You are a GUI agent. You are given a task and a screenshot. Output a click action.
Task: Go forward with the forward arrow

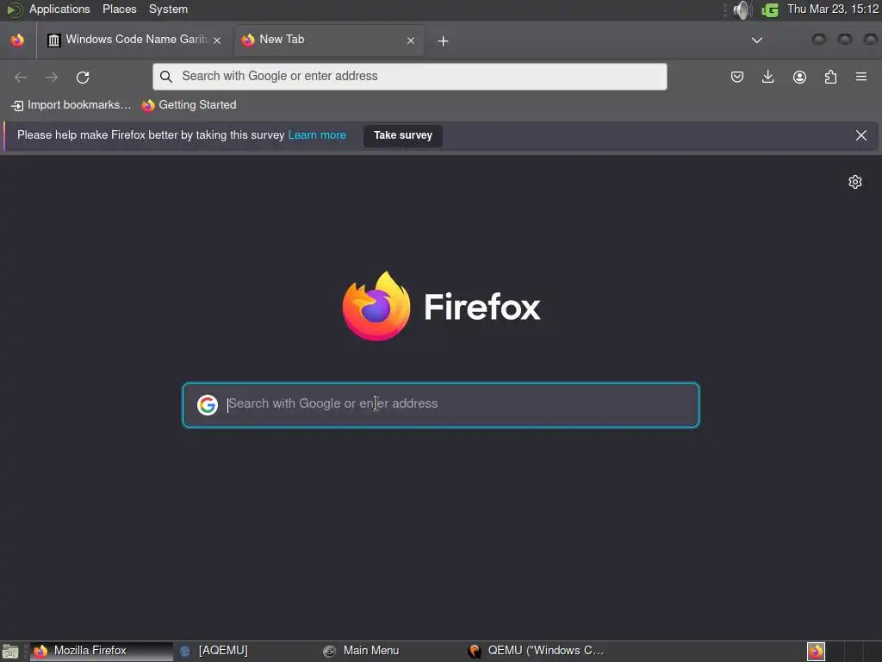pyautogui.click(x=52, y=77)
